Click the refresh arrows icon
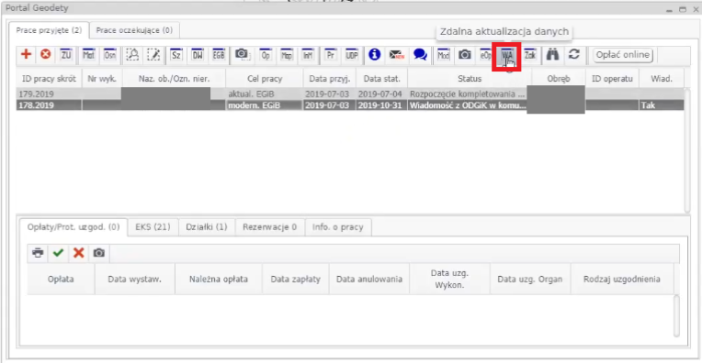The width and height of the screenshot is (702, 363). (x=574, y=54)
